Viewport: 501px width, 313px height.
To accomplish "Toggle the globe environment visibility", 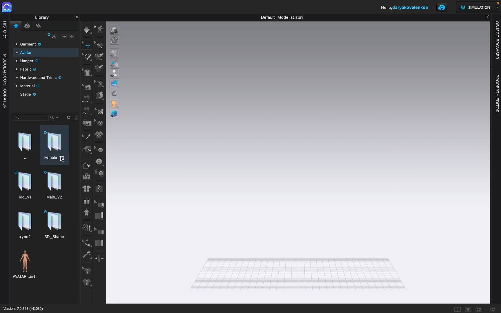I will tap(114, 114).
